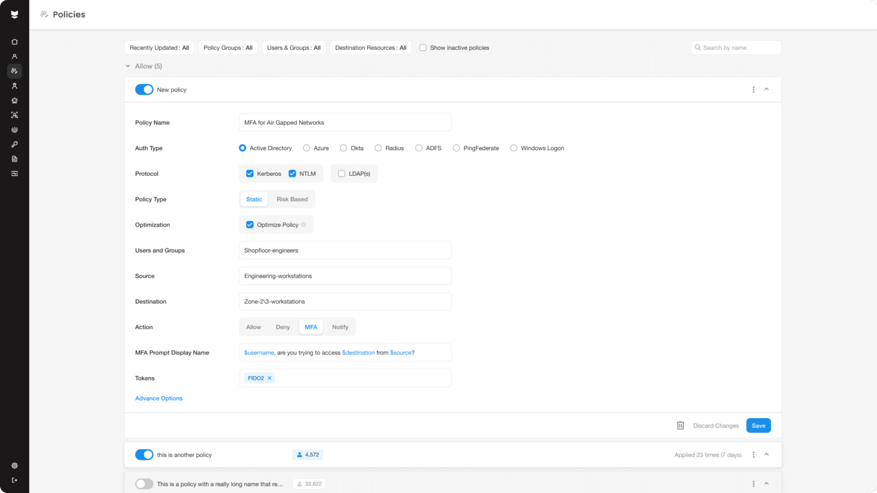Open the Advance Options link
Viewport: 877px width, 493px height.
159,398
